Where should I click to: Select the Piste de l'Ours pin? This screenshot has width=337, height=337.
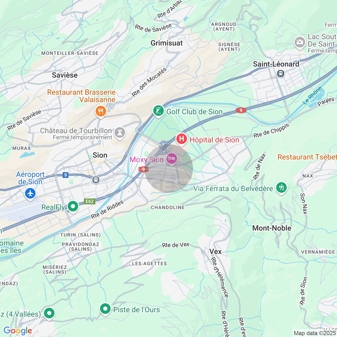coord(105,309)
